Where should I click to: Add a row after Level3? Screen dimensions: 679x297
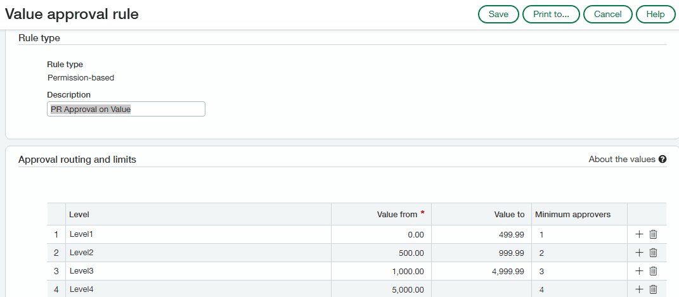[639, 271]
